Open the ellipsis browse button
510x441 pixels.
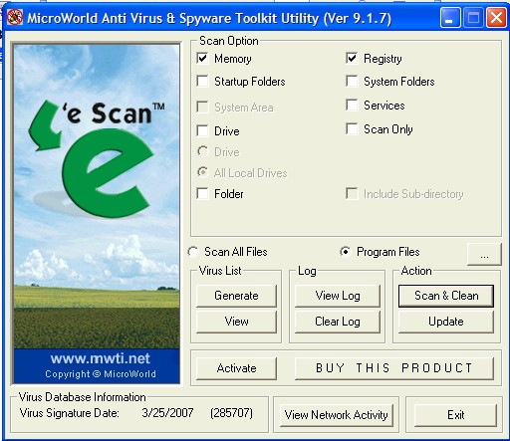point(484,255)
